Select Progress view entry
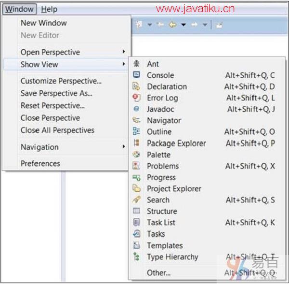The image size is (289, 284). [x=207, y=177]
